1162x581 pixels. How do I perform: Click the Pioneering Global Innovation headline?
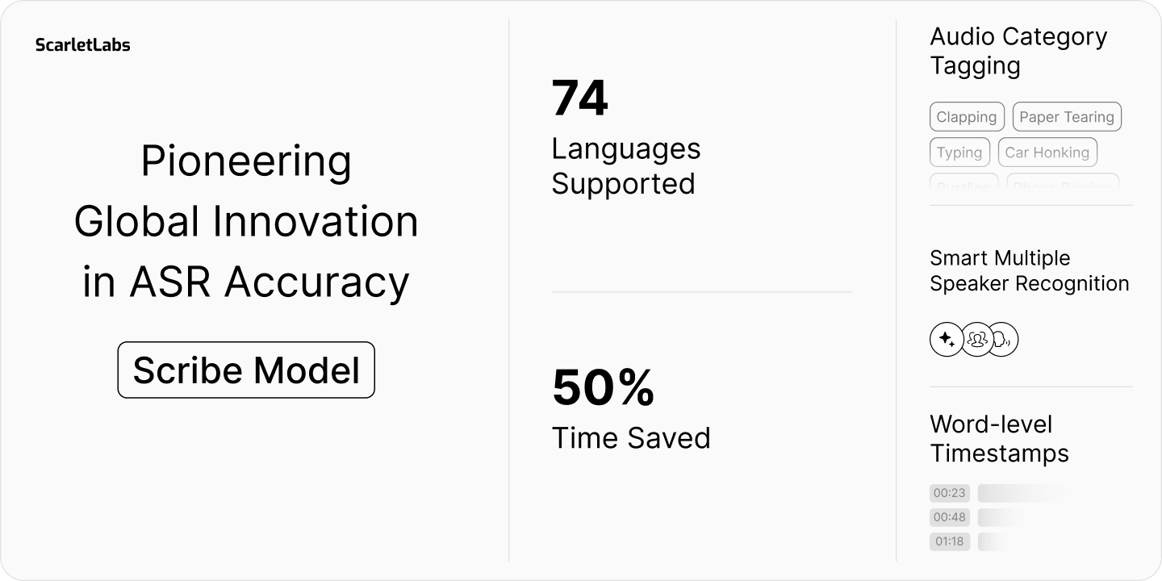(x=246, y=222)
